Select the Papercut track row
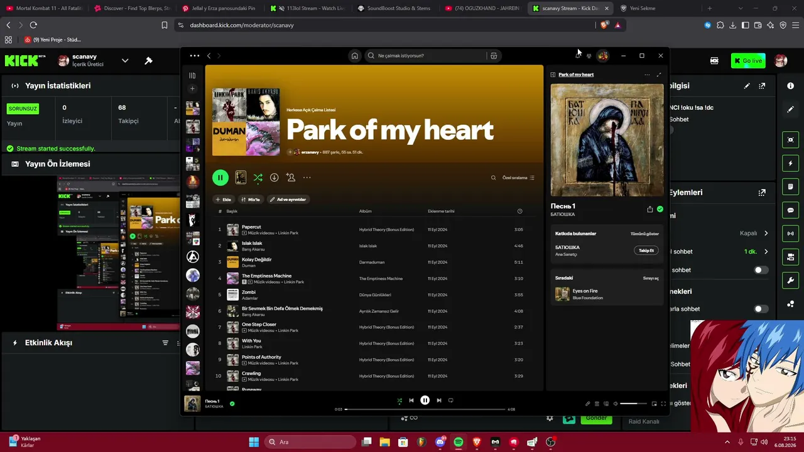804x452 pixels. click(374, 230)
